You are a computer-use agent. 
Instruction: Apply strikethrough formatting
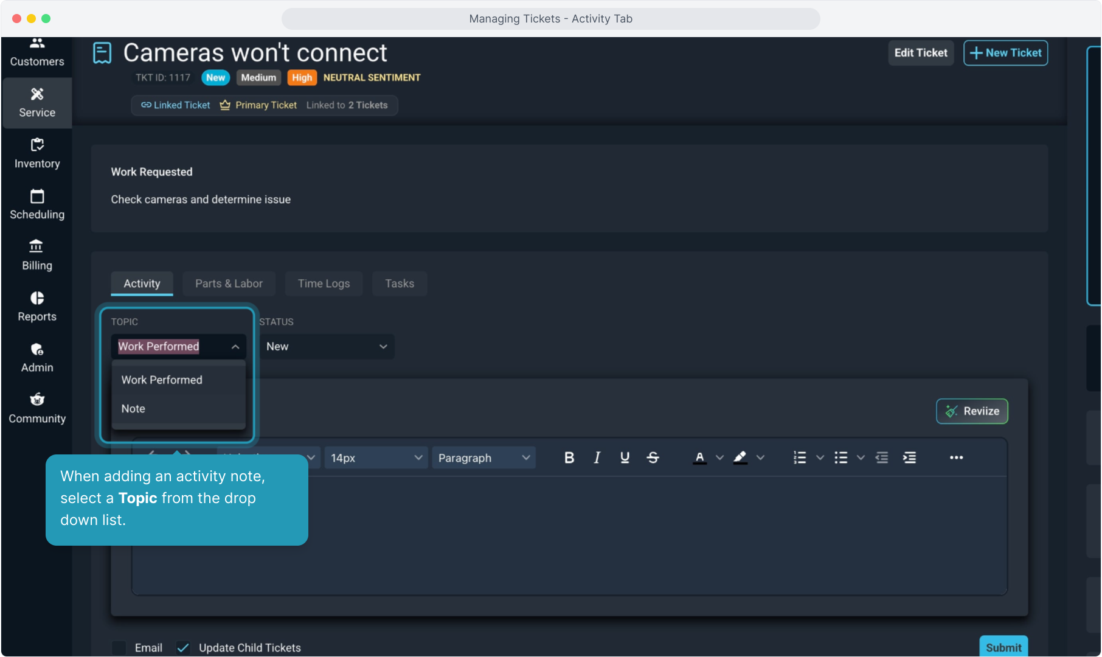pyautogui.click(x=653, y=457)
